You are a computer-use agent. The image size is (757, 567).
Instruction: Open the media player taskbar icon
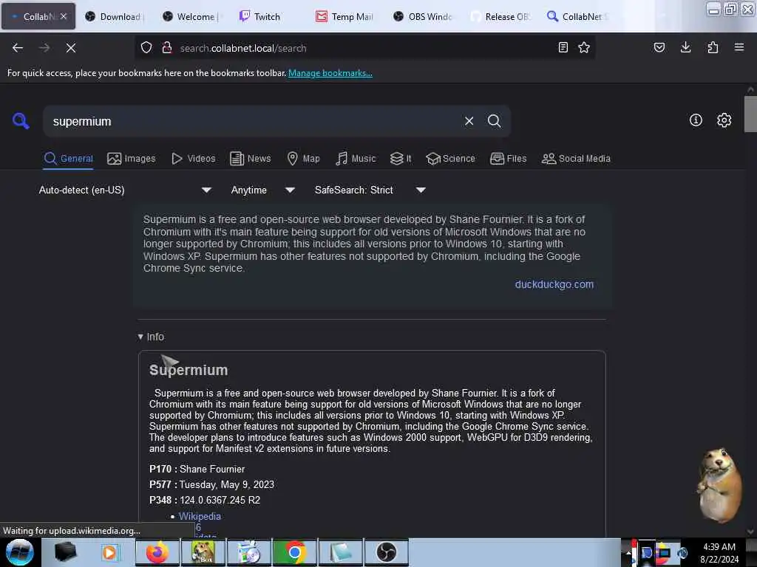(x=110, y=552)
